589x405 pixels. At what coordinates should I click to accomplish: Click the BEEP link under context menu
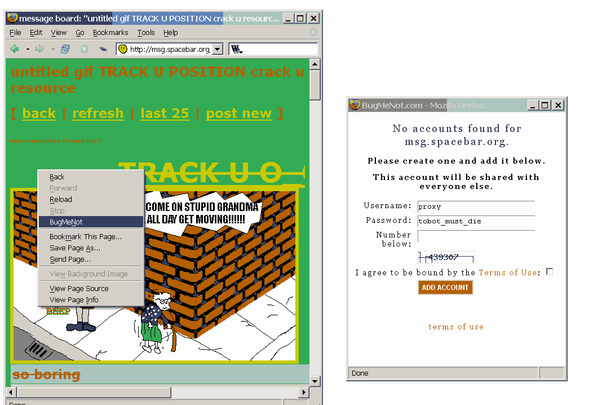click(58, 311)
